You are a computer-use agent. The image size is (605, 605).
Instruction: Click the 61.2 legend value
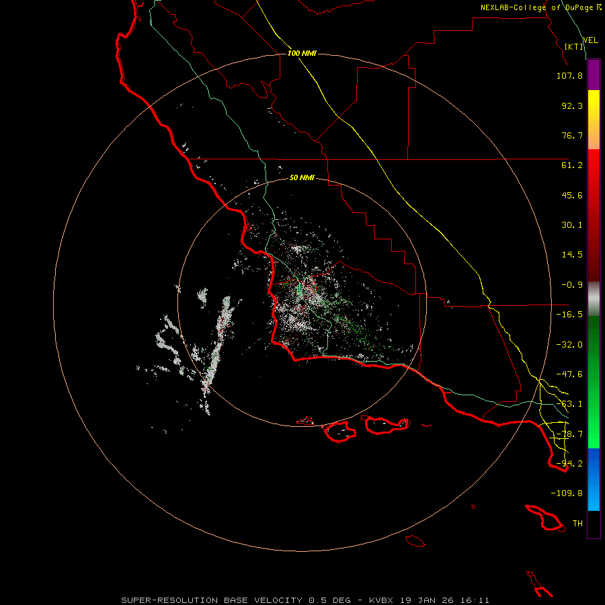572,165
